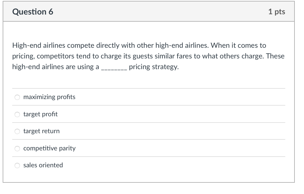Click the answer text maximizing profits
The height and width of the screenshot is (194, 304).
tap(49, 97)
